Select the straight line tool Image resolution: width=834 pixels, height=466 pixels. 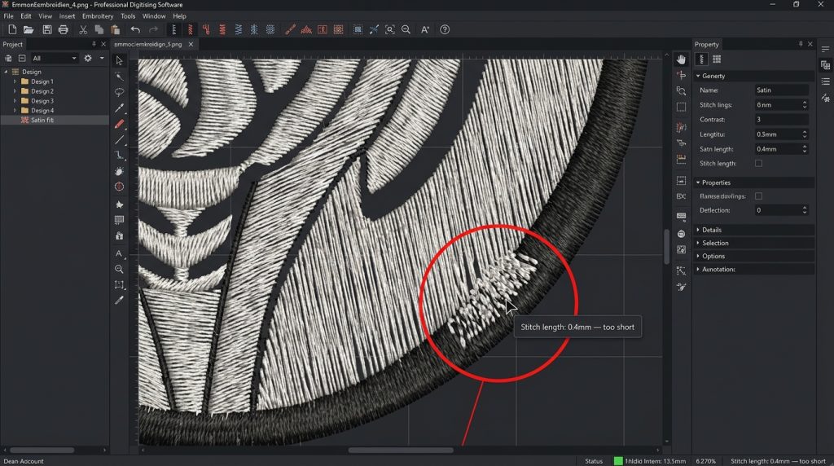[119, 140]
